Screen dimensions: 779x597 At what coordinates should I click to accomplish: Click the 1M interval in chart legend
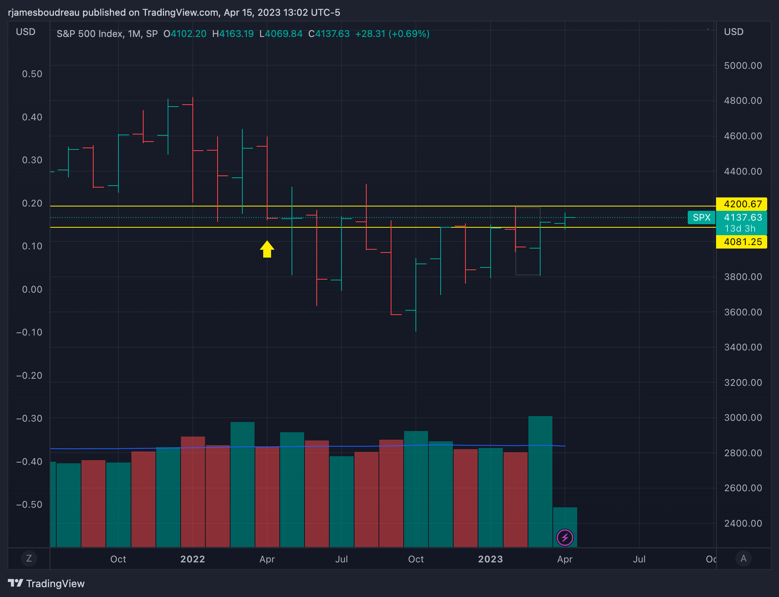tap(134, 34)
